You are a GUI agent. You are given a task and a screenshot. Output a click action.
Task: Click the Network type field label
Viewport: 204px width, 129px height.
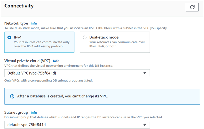click(x=16, y=23)
